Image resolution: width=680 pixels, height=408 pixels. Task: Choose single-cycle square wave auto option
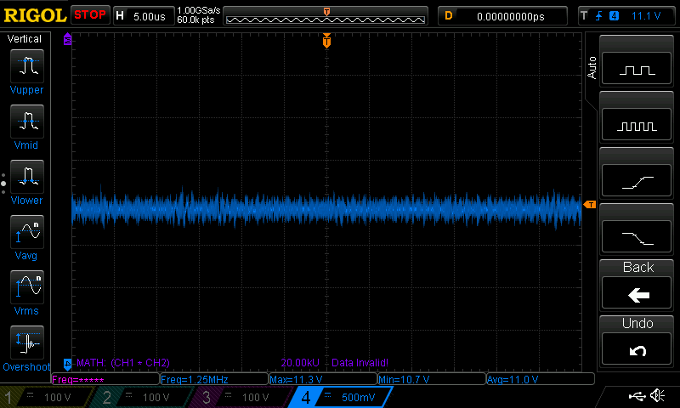pyautogui.click(x=637, y=69)
